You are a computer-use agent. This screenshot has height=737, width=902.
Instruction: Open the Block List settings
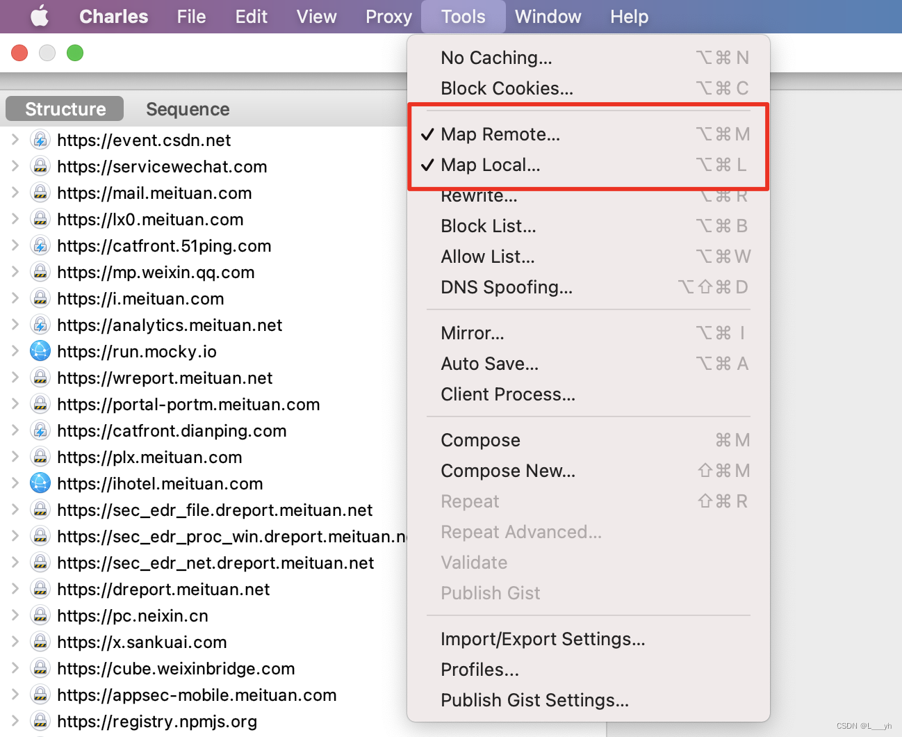[x=588, y=226]
